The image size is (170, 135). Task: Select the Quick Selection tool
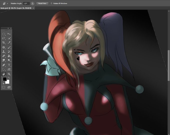pos(9,38)
